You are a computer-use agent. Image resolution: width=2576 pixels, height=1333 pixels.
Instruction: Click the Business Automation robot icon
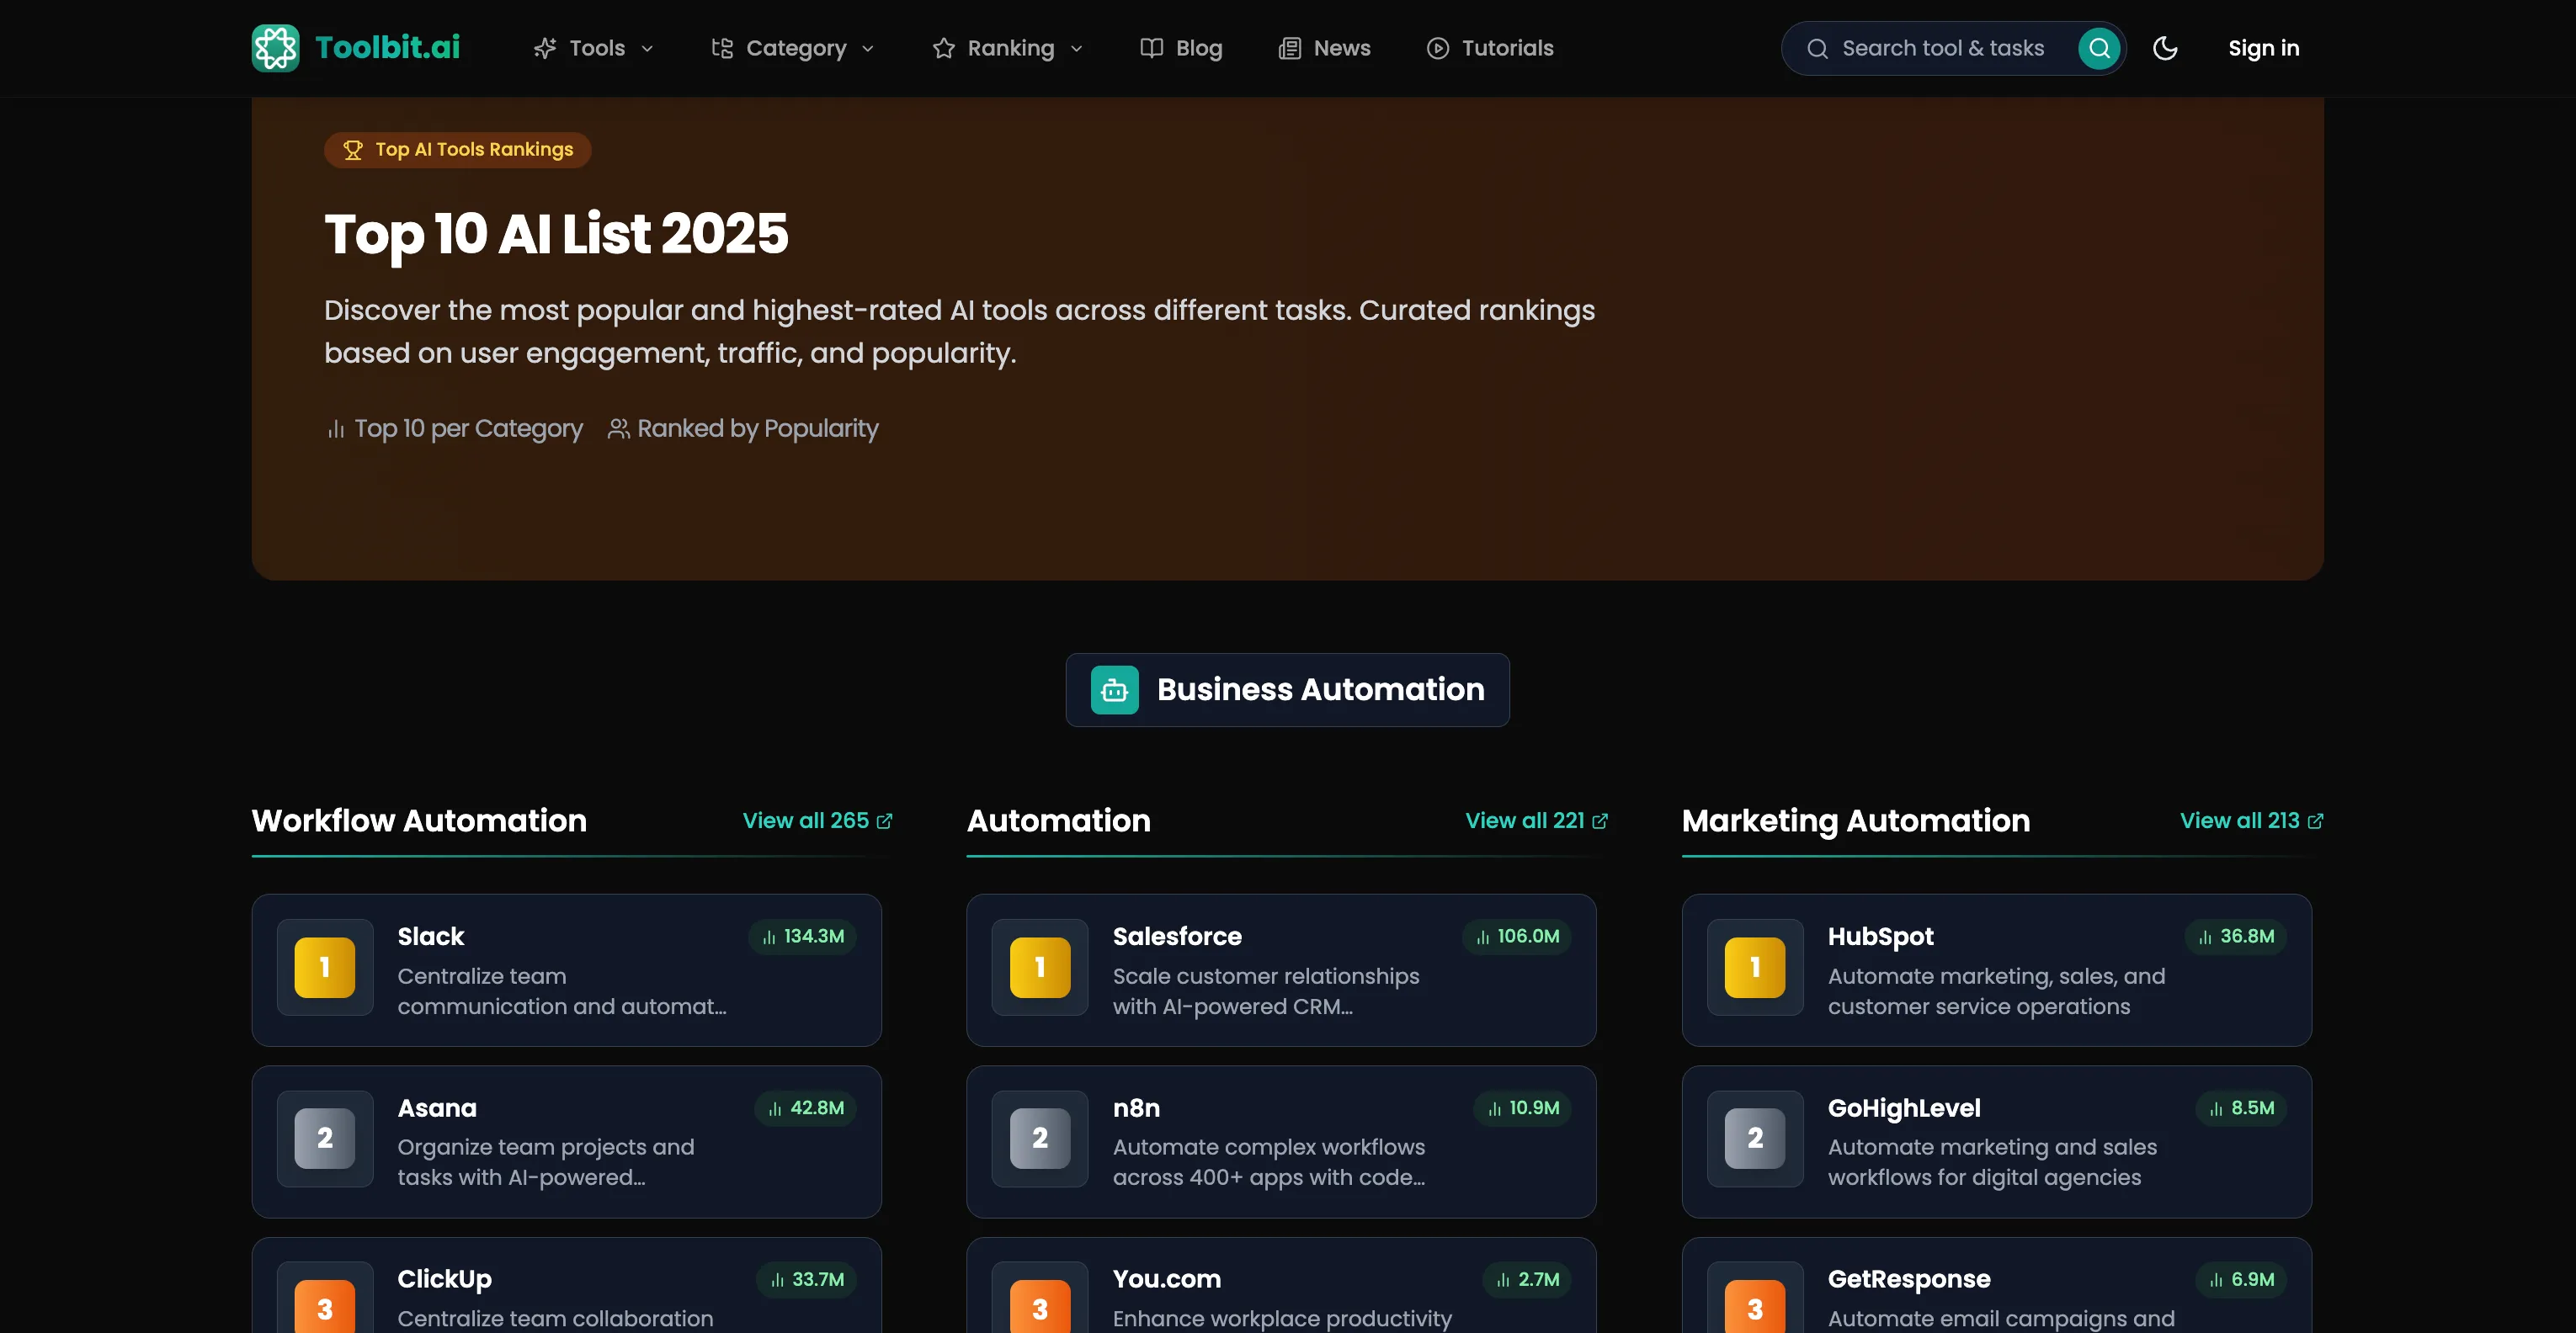(x=1114, y=690)
